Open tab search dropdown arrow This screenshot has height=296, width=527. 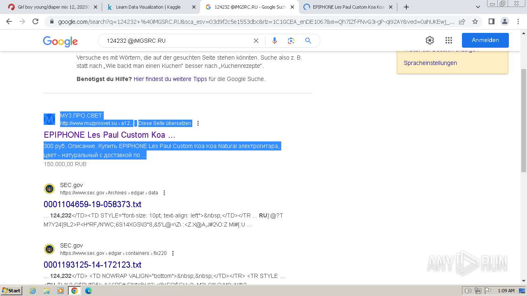[478, 7]
